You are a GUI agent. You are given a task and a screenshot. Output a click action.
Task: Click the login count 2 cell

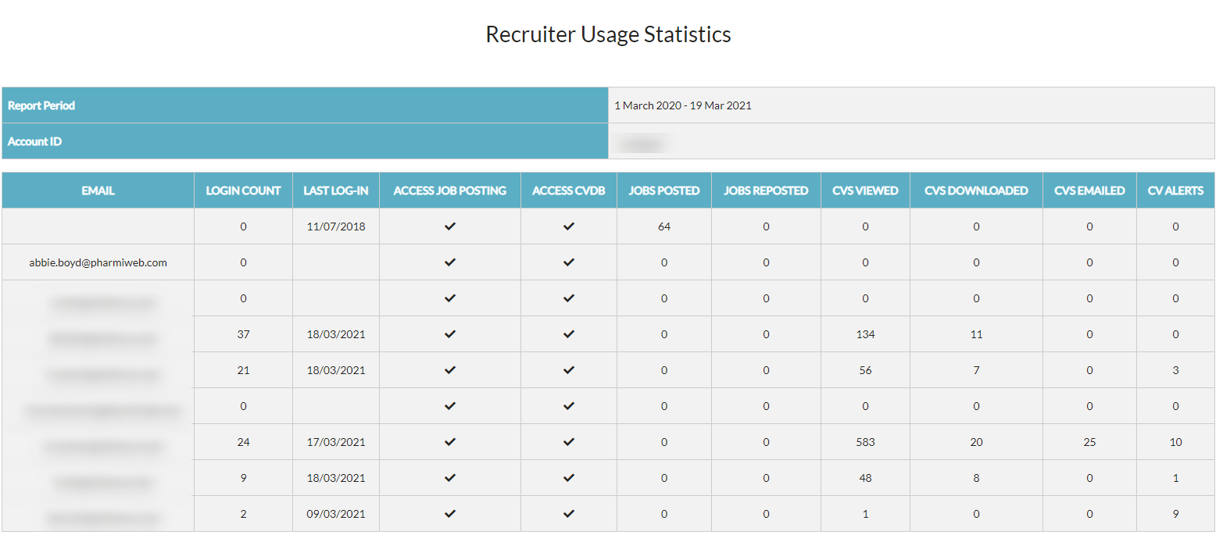(243, 514)
